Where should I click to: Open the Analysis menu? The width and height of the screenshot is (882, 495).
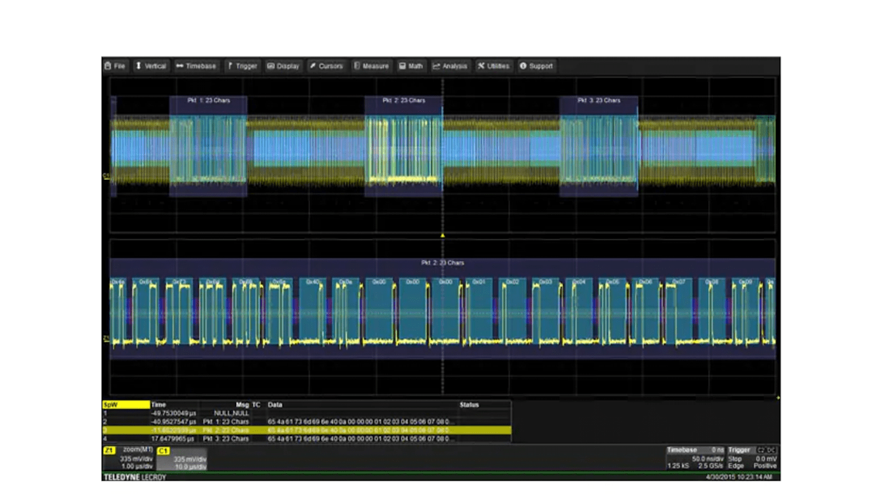[x=450, y=66]
